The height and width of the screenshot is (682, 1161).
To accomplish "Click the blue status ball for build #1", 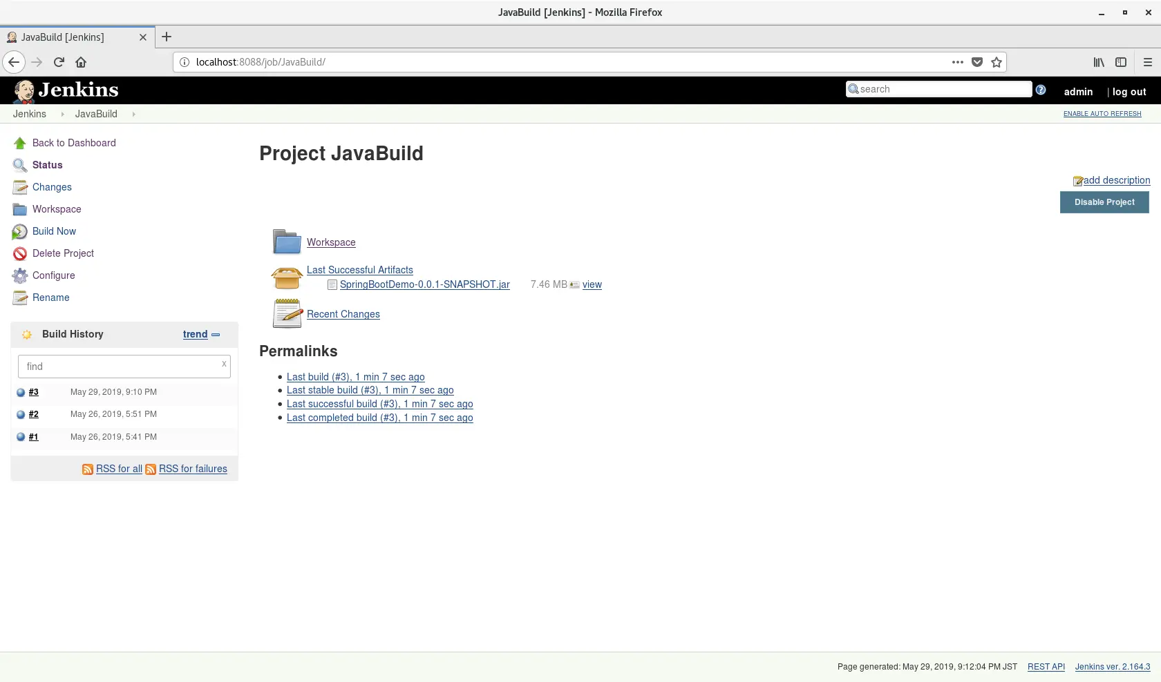I will [21, 437].
